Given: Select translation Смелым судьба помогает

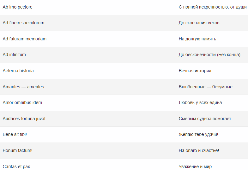Looking at the screenshot, I should 205,119.
